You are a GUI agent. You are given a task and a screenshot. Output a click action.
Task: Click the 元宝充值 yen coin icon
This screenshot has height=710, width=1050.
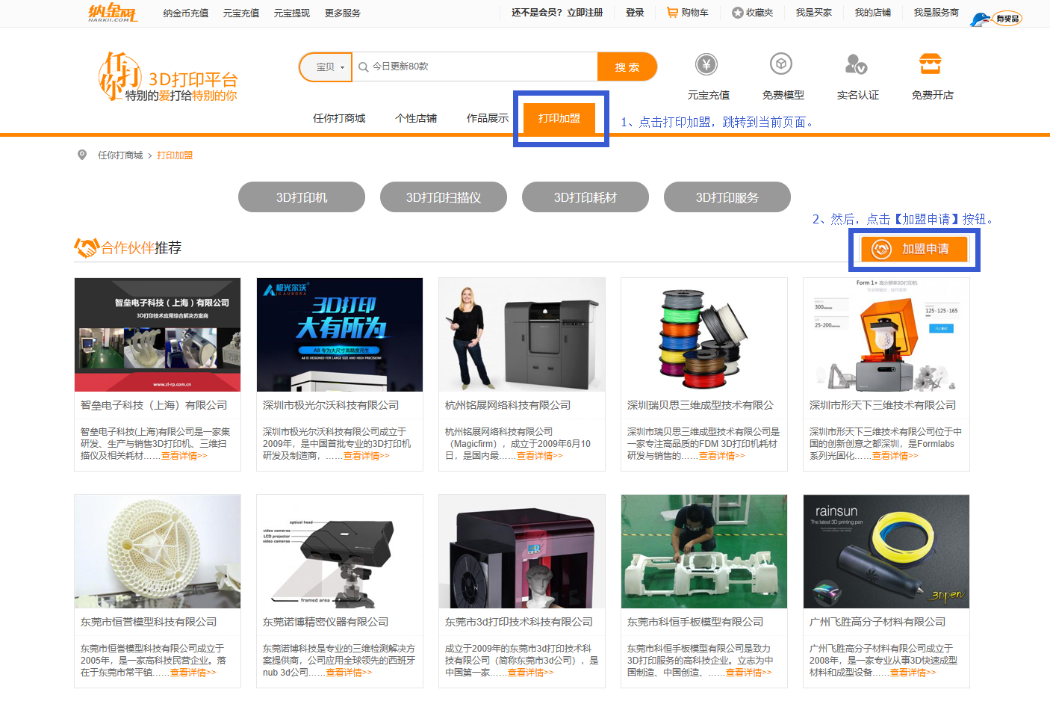tap(706, 65)
